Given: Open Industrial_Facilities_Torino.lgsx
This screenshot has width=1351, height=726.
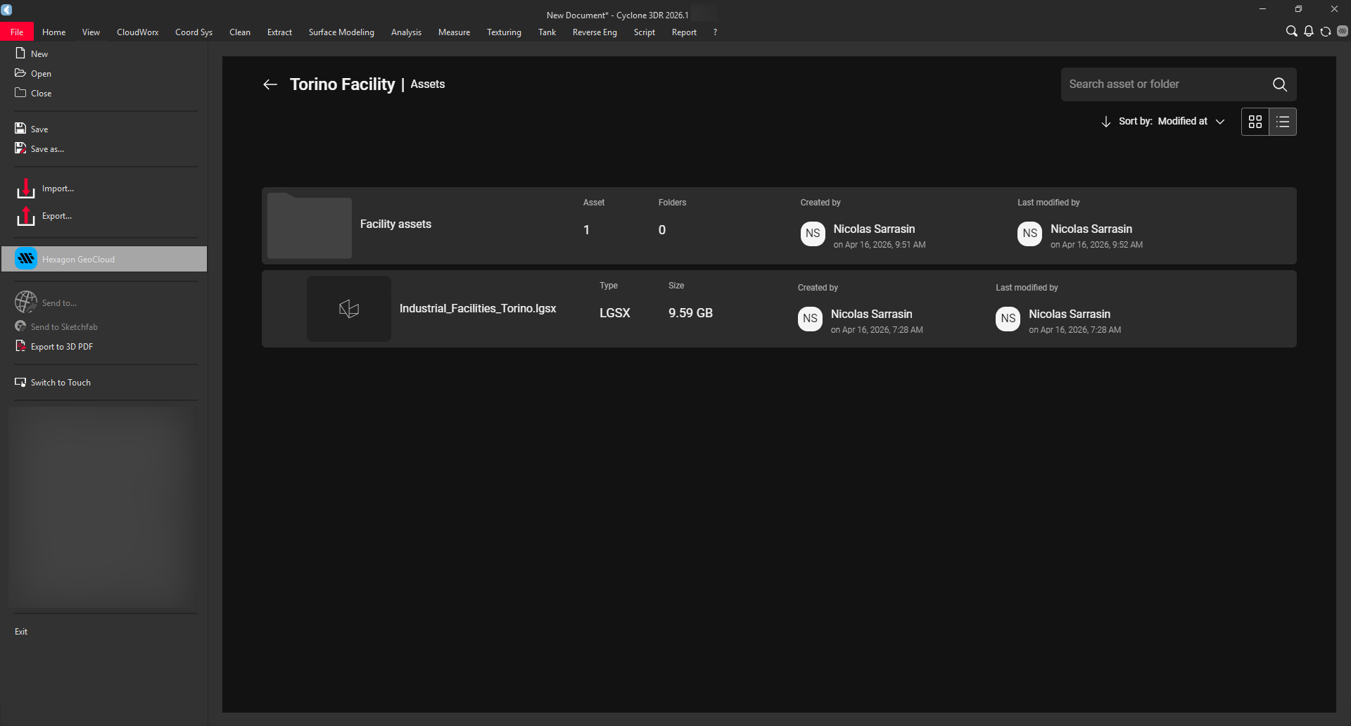Looking at the screenshot, I should (x=478, y=309).
